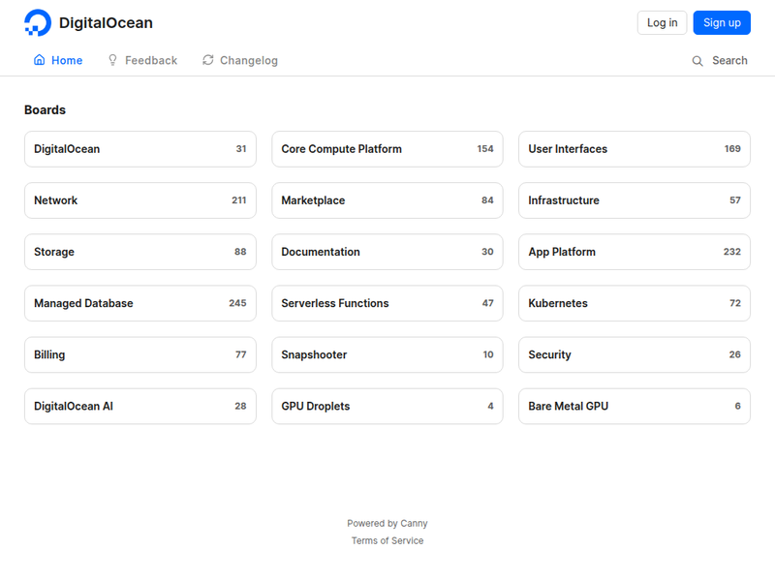Select the Bare Metal GPU board
775x581 pixels.
click(x=635, y=406)
